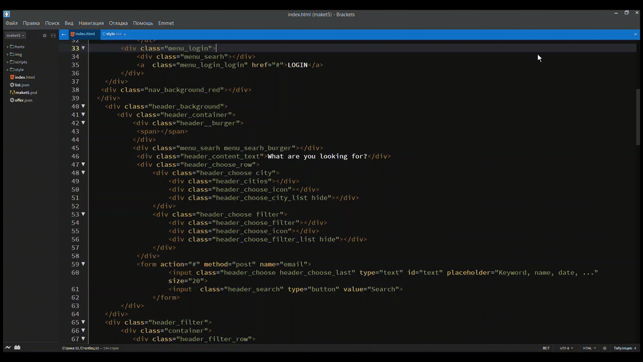
Task: Click the LOGIN text on line 35
Action: [297, 65]
